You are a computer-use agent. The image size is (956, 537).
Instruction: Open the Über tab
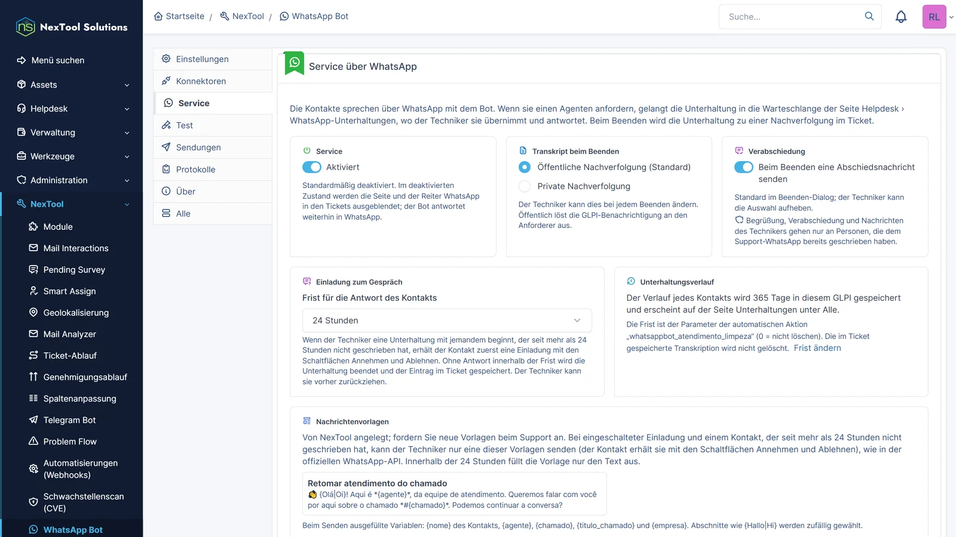pyautogui.click(x=213, y=192)
